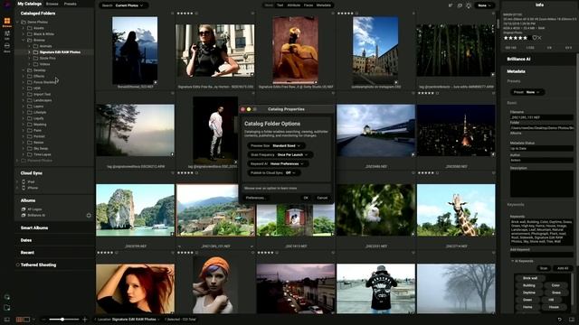The height and width of the screenshot is (325, 579).
Task: Click the reject X icon in Info panel
Action: pos(539,38)
